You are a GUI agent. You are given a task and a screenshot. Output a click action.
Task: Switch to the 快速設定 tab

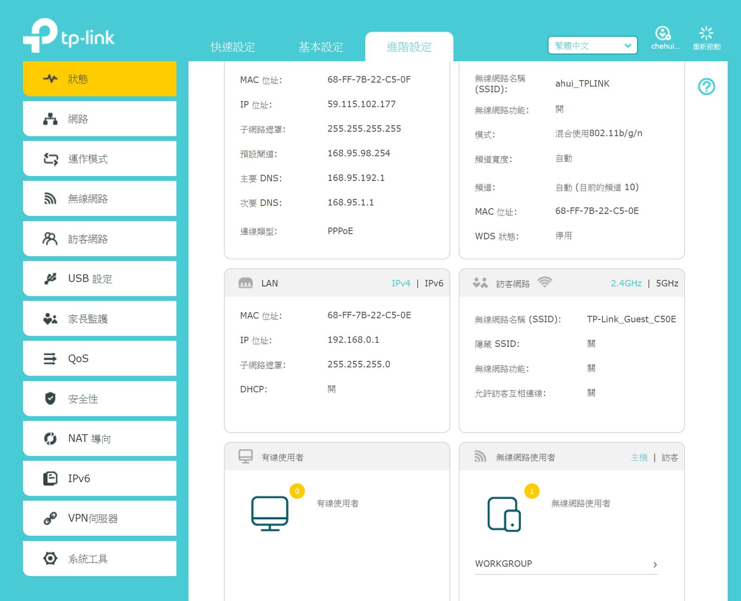[233, 47]
